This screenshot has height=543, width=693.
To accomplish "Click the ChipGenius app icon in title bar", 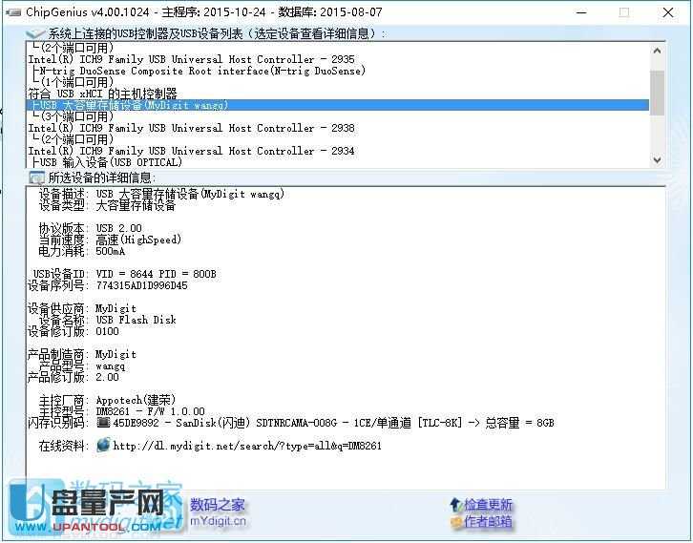I will [11, 12].
